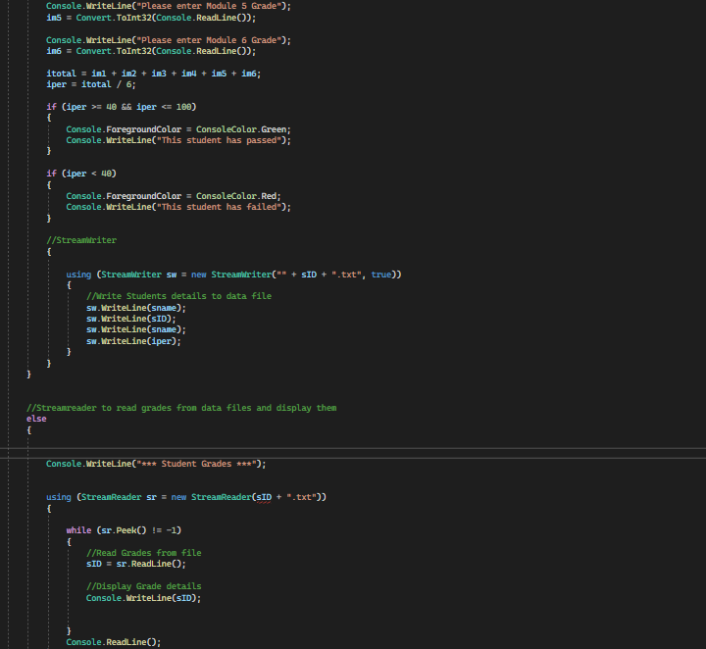
Task: Click the im6 assignment line
Action: click(151, 51)
